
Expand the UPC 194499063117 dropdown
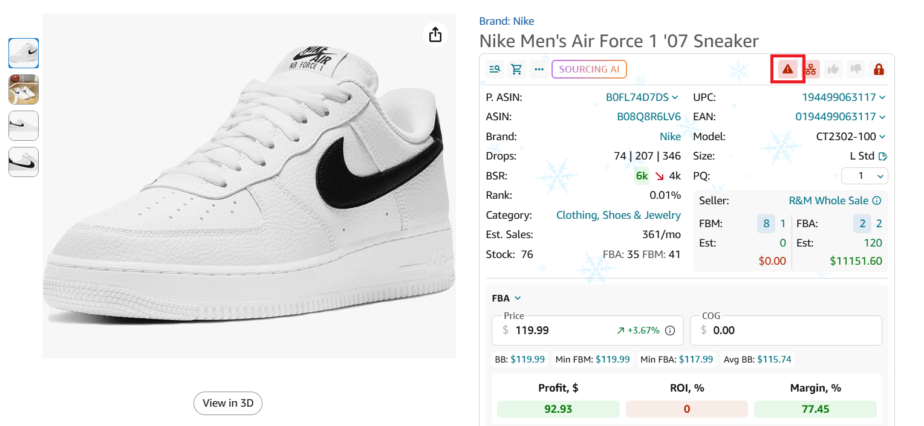tap(882, 97)
